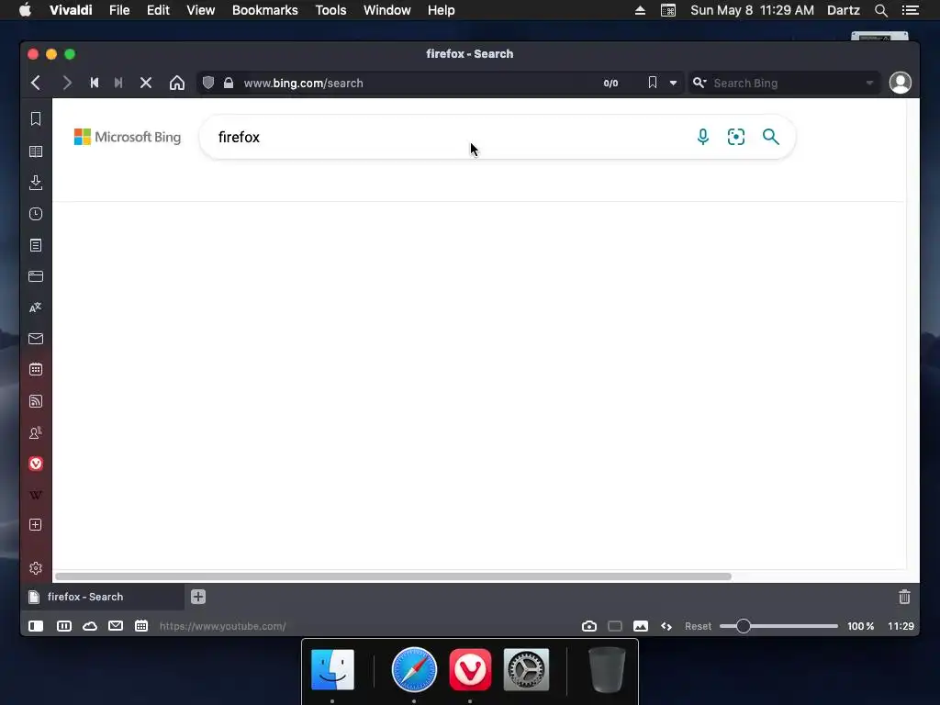The width and height of the screenshot is (940, 705).
Task: Open the Calendar panel in the sidebar
Action: 36,369
